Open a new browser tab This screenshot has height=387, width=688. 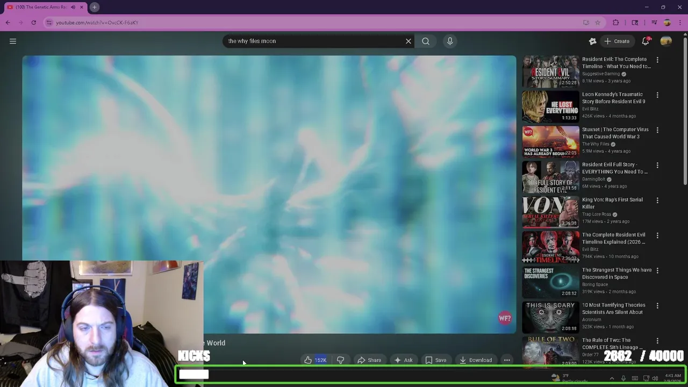coord(94,7)
